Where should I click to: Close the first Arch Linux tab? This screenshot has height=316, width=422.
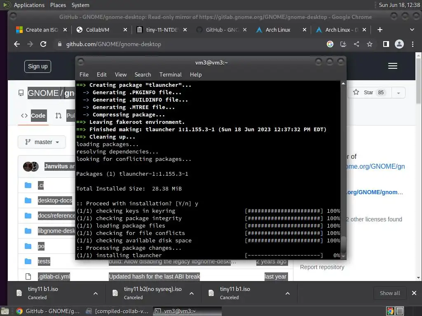tap(305, 30)
